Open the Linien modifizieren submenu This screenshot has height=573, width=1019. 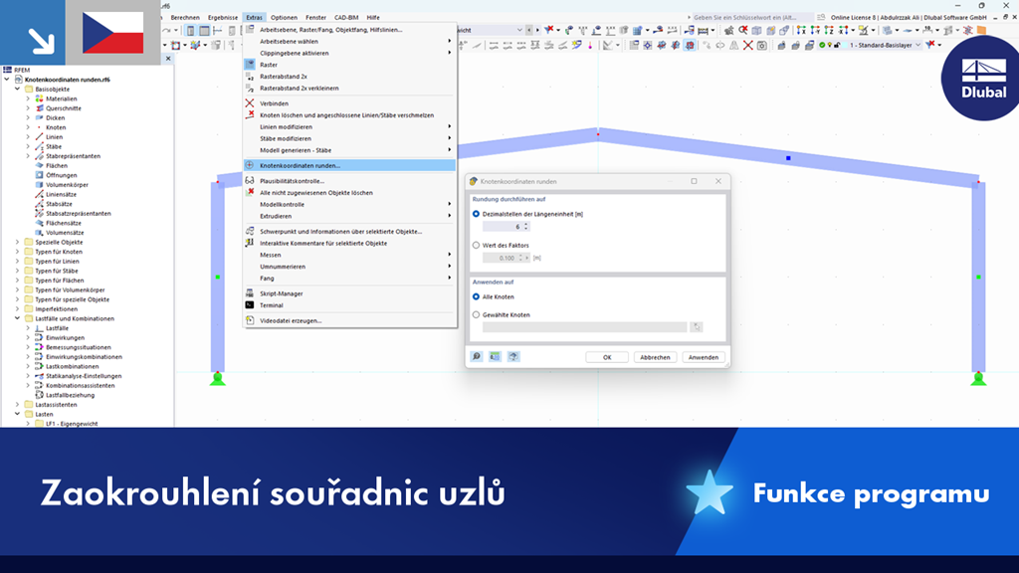pyautogui.click(x=349, y=126)
